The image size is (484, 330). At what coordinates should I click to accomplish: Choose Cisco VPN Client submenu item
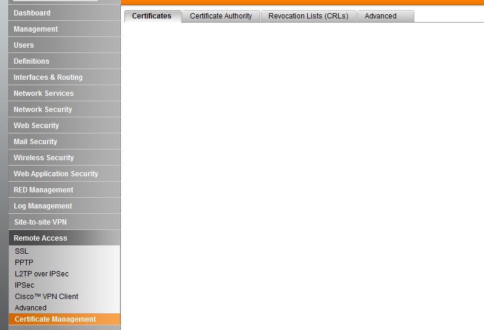click(x=46, y=297)
